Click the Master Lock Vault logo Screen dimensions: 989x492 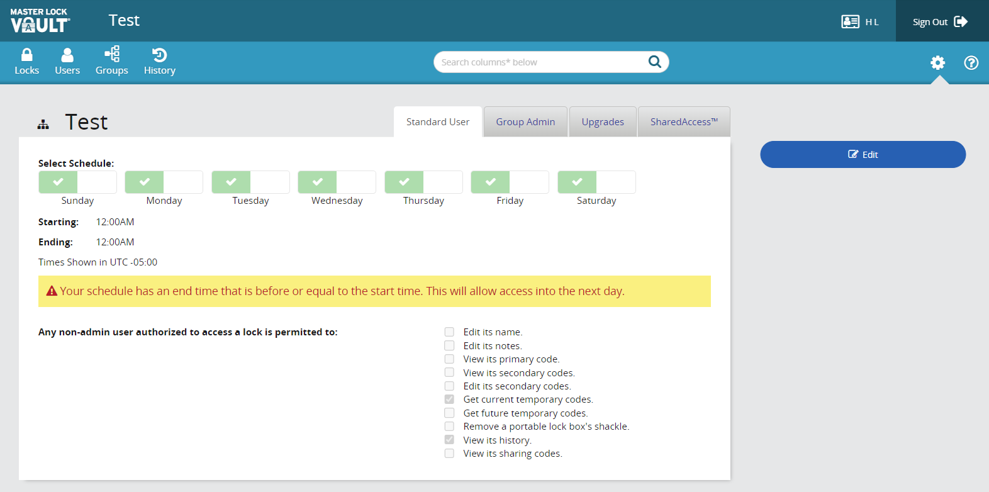point(40,21)
